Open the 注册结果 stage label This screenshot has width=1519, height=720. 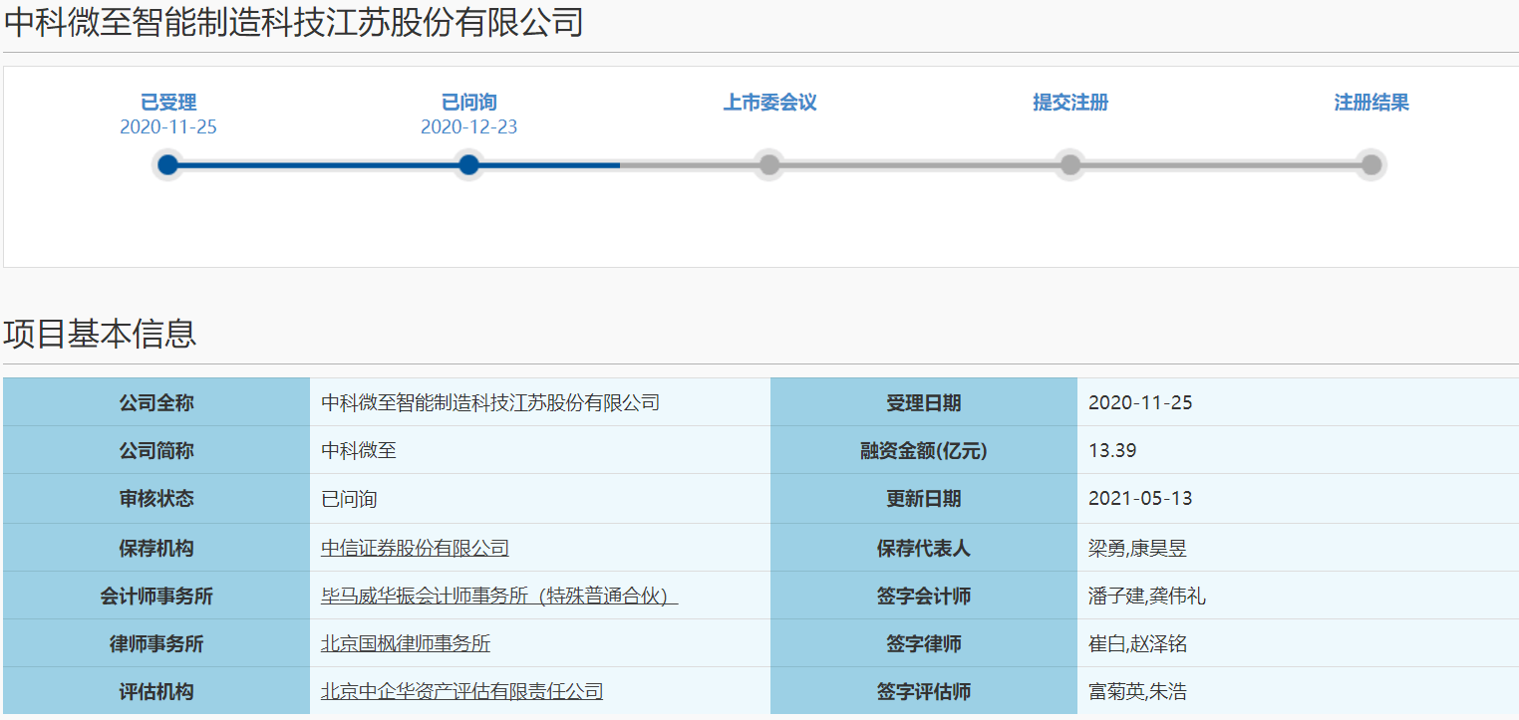(1371, 103)
